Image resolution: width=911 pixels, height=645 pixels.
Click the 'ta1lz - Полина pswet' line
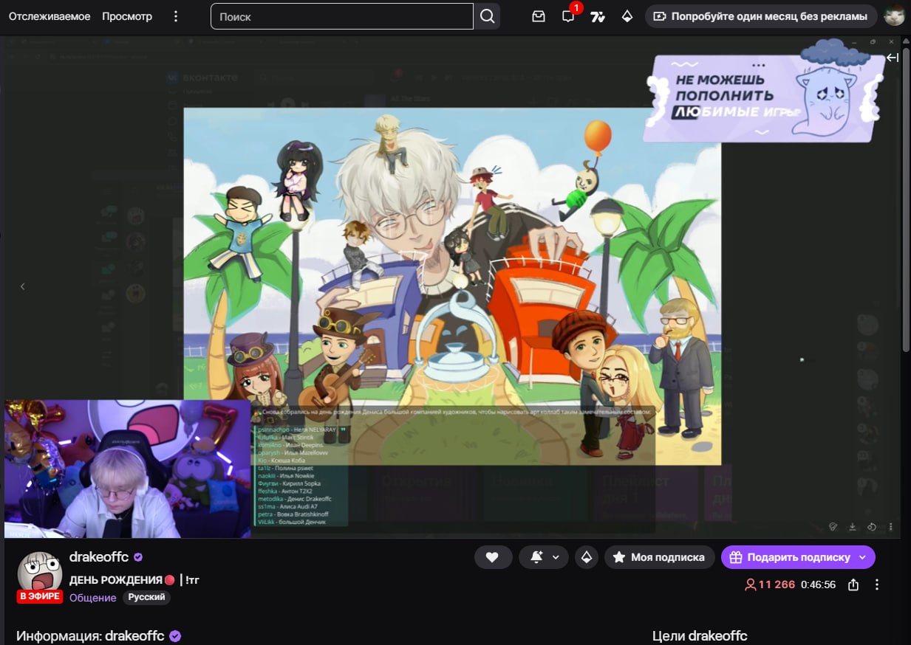point(285,468)
